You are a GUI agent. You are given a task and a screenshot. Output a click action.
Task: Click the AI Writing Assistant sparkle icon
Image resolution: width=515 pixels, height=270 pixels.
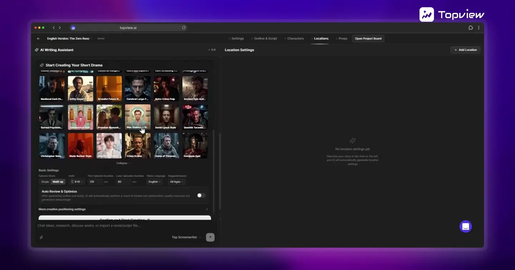pos(36,50)
